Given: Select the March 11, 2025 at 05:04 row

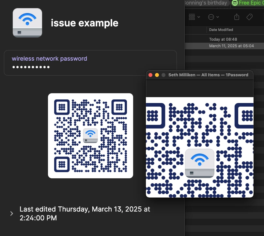Looking at the screenshot, I should tap(225, 46).
